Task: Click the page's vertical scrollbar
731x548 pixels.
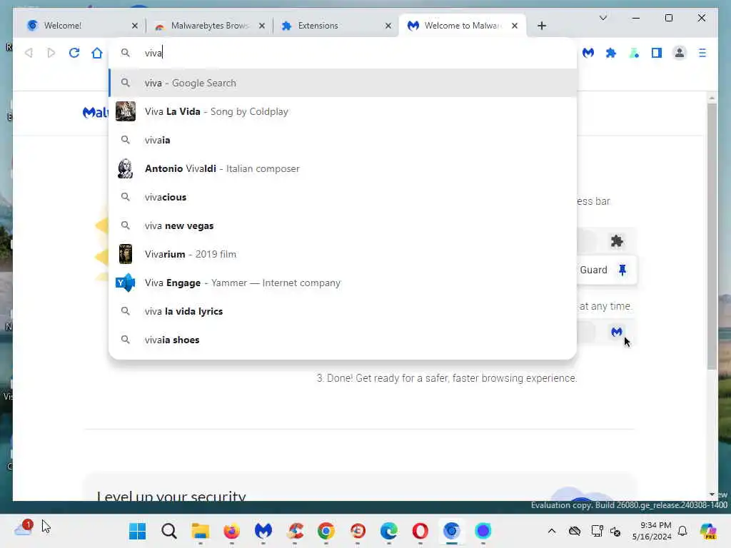Action: click(x=712, y=236)
